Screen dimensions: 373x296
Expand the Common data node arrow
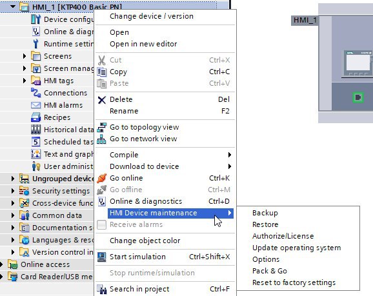pos(13,215)
